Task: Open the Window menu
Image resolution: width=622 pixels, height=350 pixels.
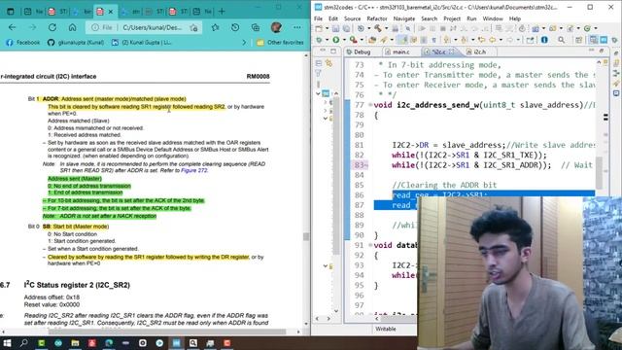Action: 493,18
